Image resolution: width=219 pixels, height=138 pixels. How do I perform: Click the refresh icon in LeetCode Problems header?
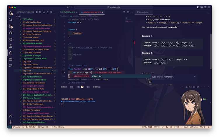coord(48,12)
